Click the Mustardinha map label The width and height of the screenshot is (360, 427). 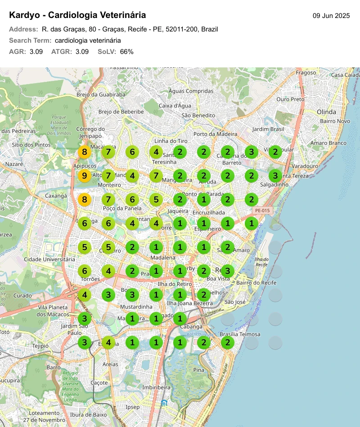pyautogui.click(x=136, y=307)
